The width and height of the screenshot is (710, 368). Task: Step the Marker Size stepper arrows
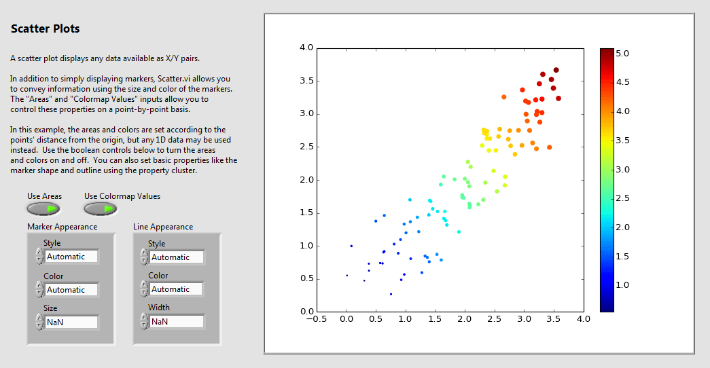[x=39, y=322]
